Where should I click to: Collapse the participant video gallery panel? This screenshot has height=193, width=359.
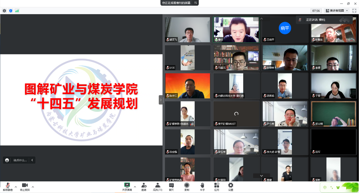161,100
